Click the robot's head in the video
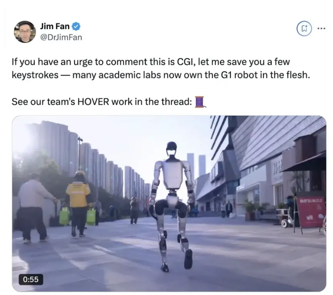 pos(171,148)
